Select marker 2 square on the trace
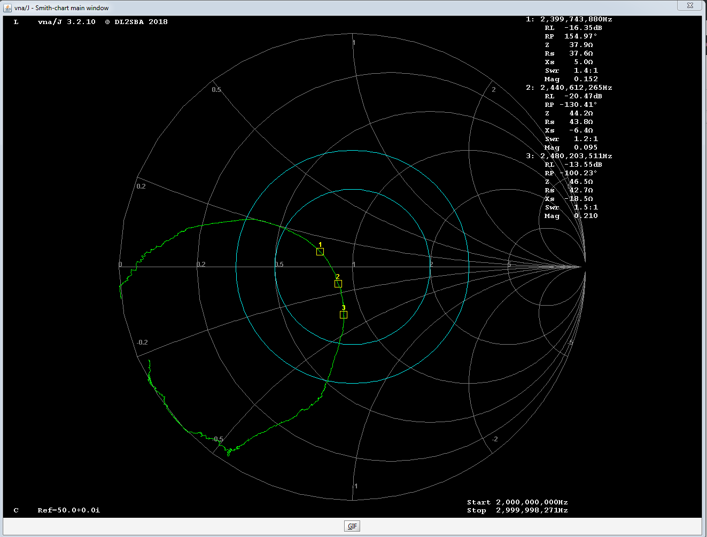 coord(338,284)
